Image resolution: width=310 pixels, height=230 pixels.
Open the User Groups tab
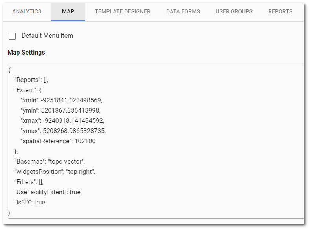point(234,11)
